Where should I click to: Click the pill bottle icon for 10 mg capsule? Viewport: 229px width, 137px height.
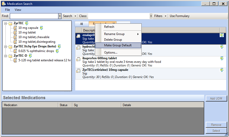tap(15, 28)
